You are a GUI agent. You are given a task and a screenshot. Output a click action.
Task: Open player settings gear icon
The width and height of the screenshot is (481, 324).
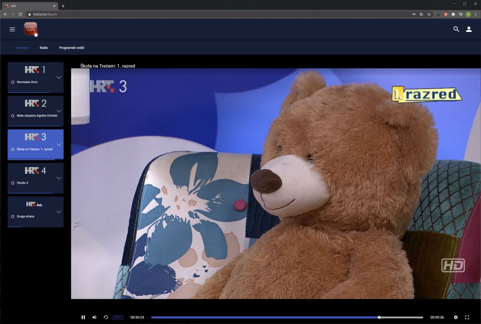pyautogui.click(x=456, y=317)
